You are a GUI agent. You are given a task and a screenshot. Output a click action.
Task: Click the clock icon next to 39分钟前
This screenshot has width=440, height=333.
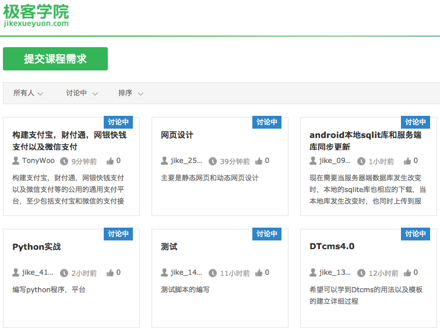213,161
